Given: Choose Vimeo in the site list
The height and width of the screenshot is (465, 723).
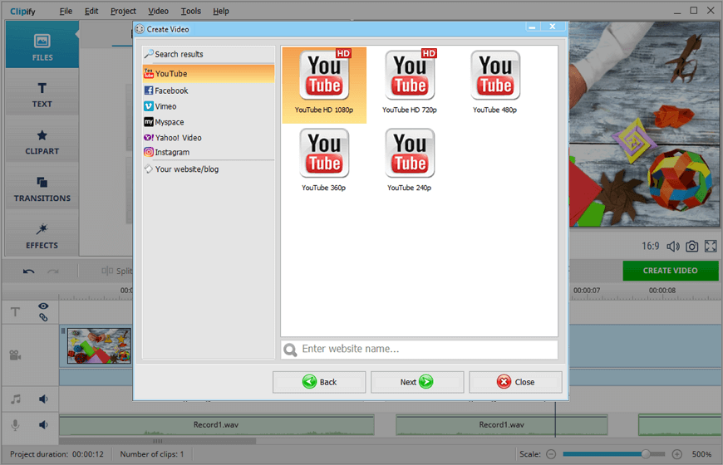Looking at the screenshot, I should click(209, 106).
